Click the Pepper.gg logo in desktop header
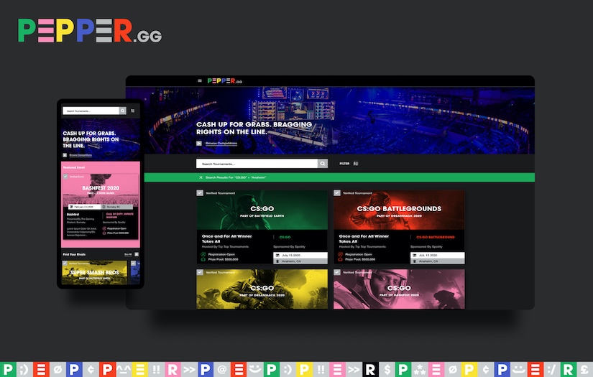 [225, 80]
